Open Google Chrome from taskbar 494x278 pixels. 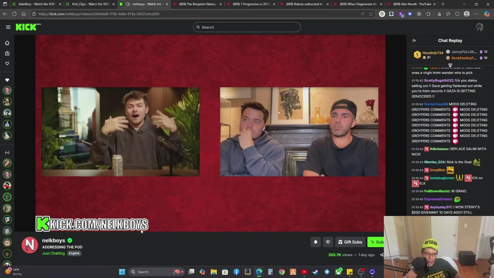282,272
